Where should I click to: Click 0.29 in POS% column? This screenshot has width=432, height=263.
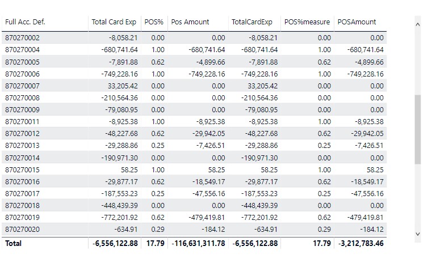point(158,229)
